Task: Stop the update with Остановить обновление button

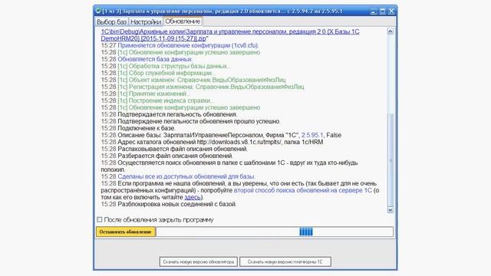Action: [126, 232]
